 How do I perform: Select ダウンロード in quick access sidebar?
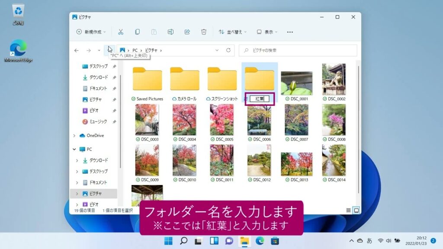98,77
